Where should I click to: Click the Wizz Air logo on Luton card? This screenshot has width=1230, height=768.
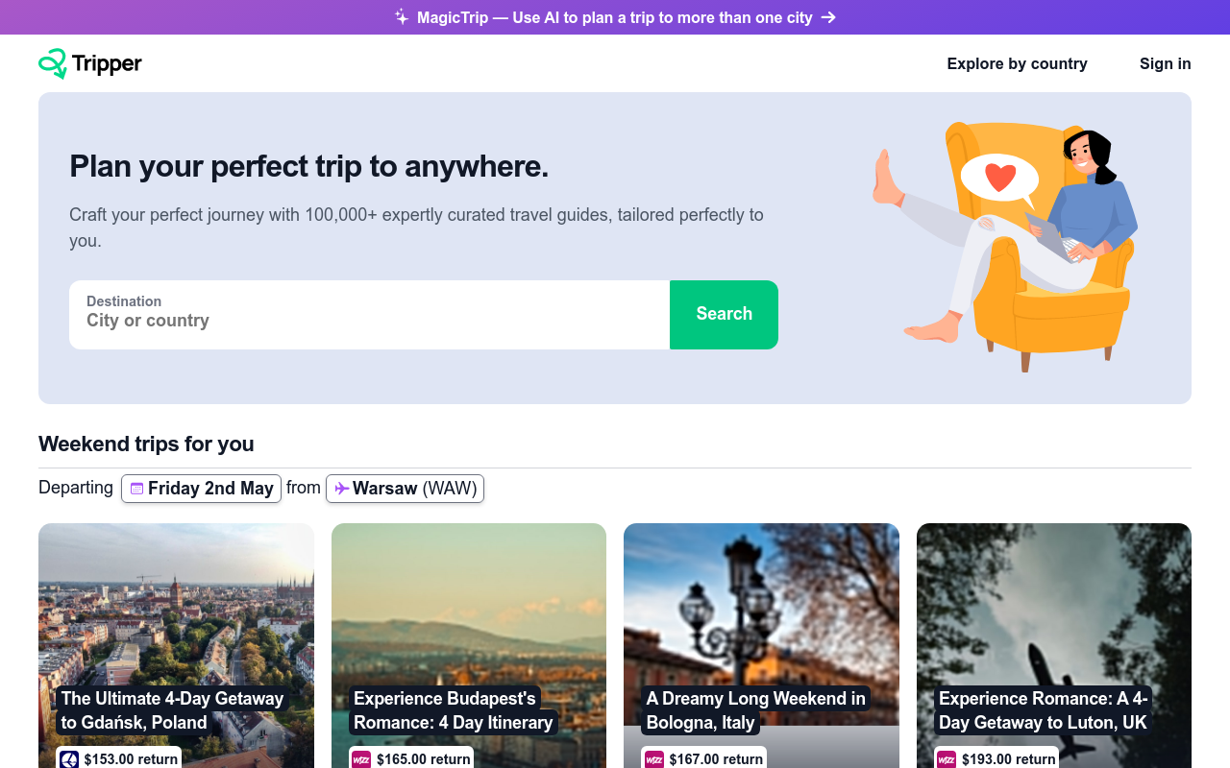point(947,759)
